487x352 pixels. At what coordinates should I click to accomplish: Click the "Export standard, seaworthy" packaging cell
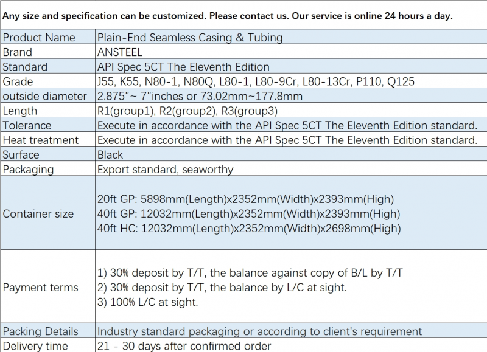(x=166, y=169)
